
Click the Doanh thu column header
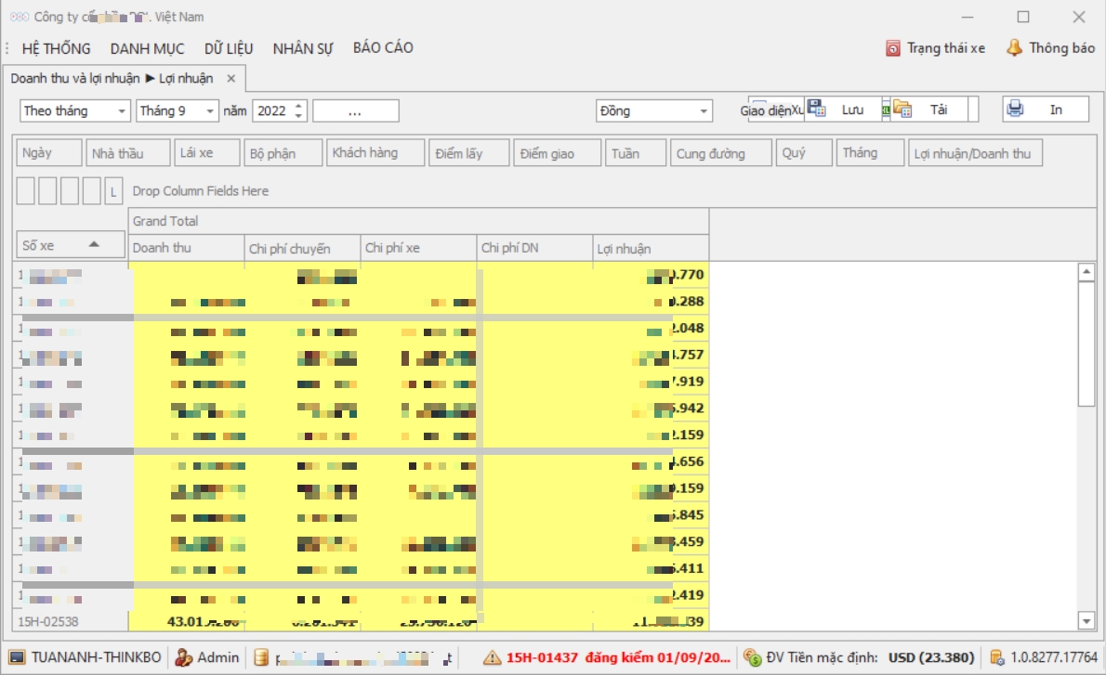coord(186,248)
